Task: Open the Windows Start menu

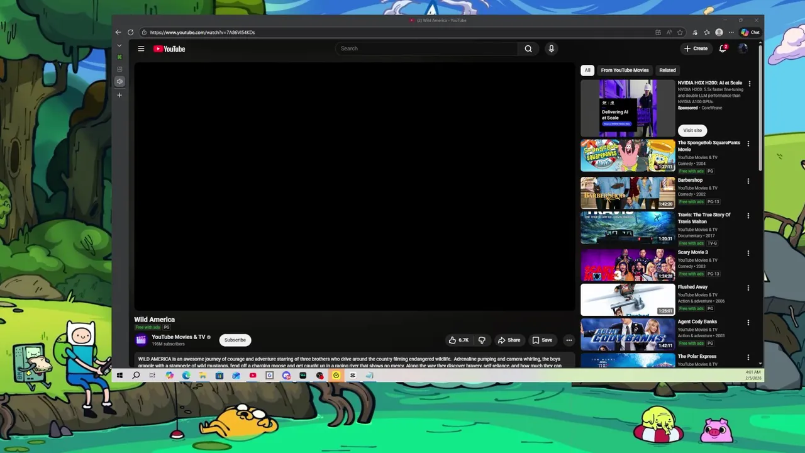Action: [119, 376]
